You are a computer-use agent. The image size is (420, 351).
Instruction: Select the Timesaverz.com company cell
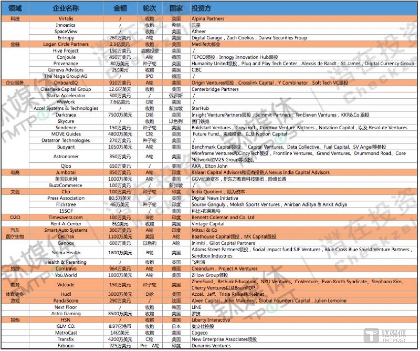click(x=66, y=218)
